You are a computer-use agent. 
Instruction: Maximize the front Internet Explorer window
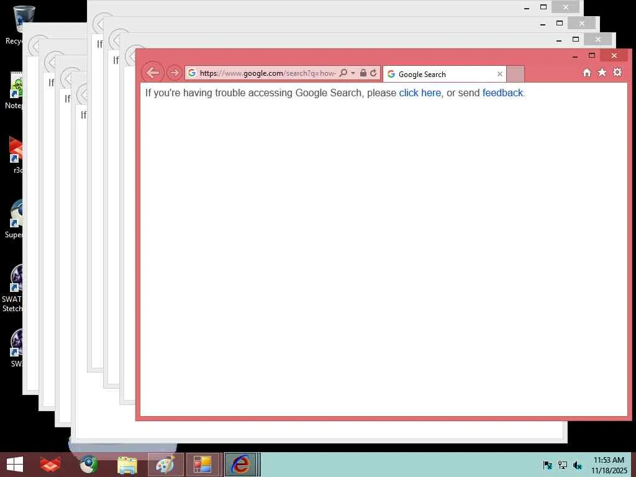[592, 56]
